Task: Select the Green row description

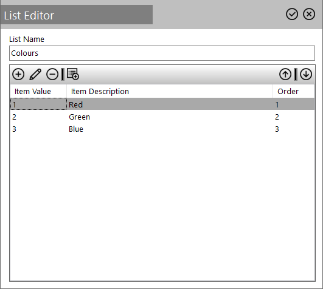Action: 80,117
